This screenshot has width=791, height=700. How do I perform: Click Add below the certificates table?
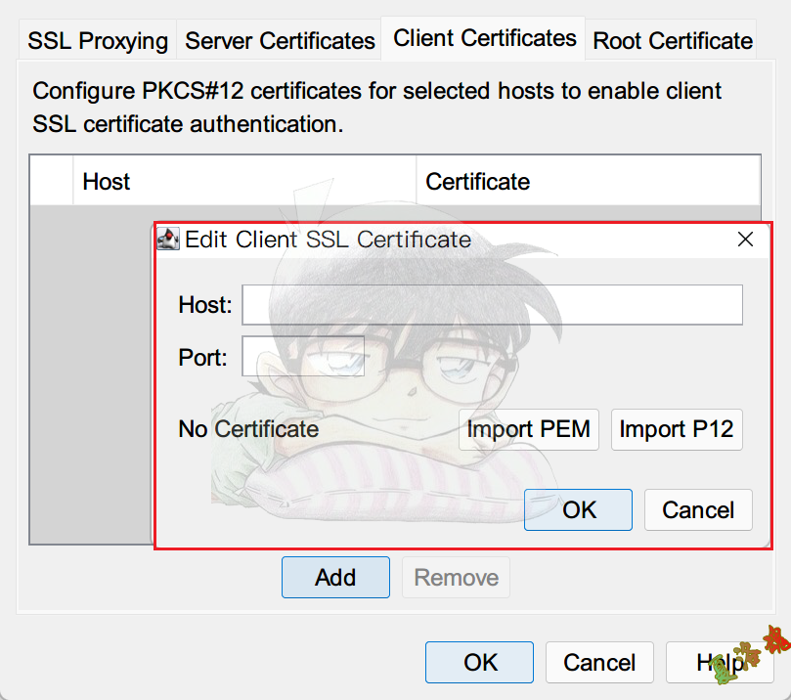(x=335, y=577)
